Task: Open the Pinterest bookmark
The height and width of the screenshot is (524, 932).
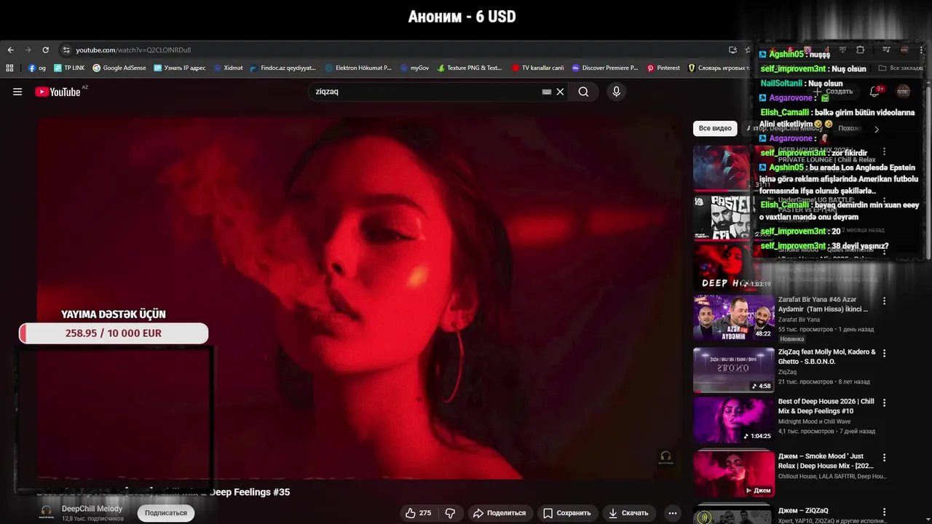Action: coord(663,68)
